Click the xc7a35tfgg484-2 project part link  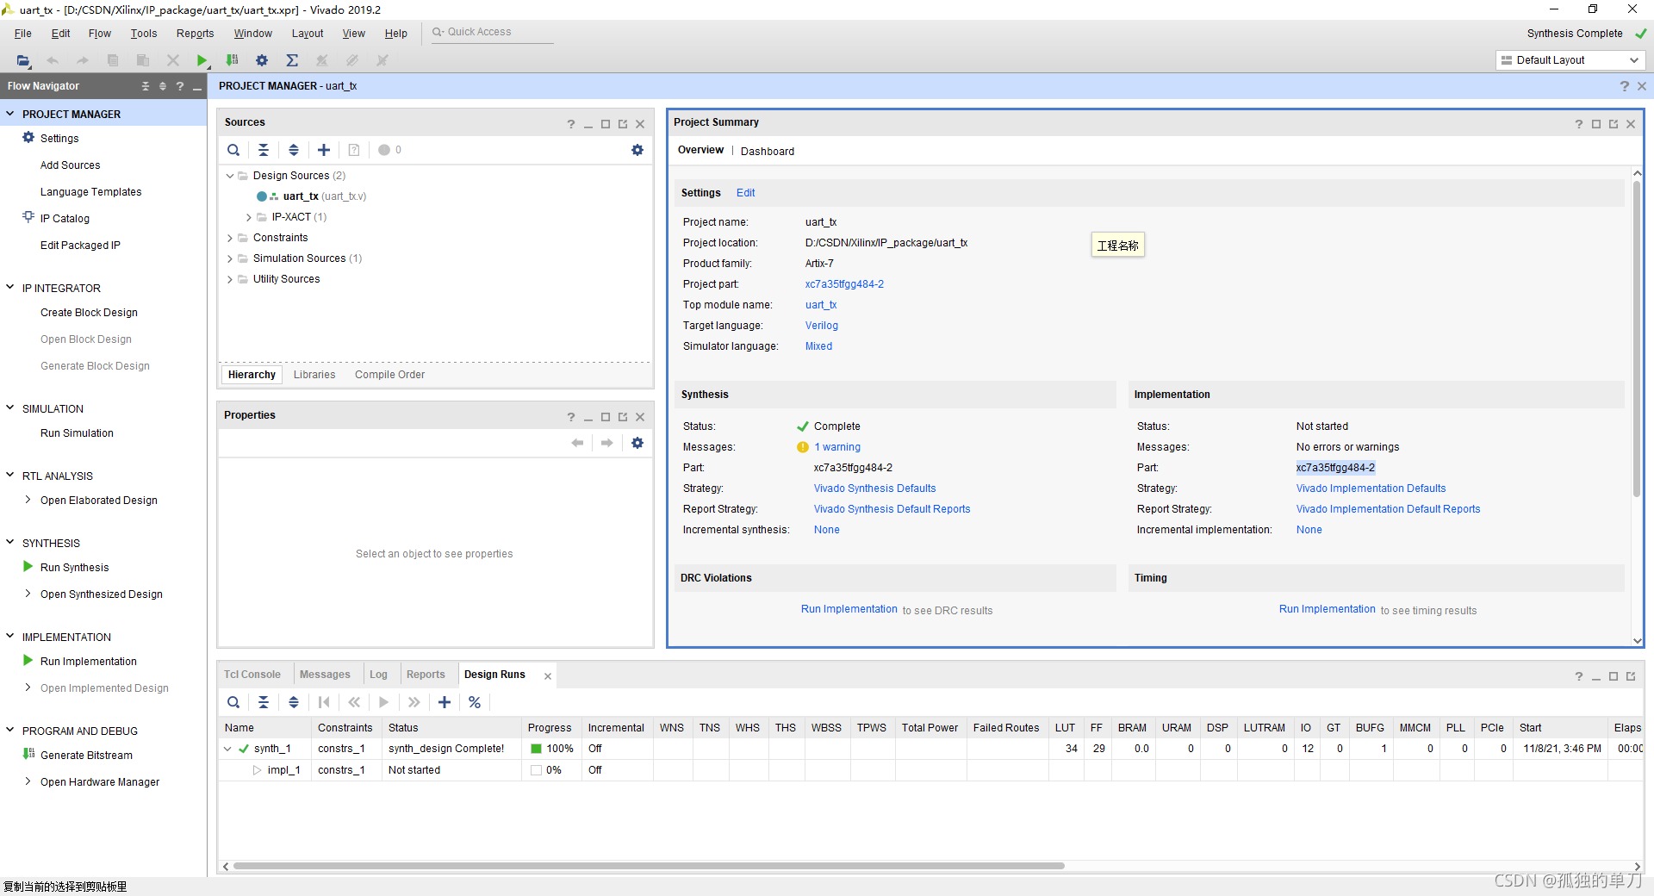(x=844, y=284)
